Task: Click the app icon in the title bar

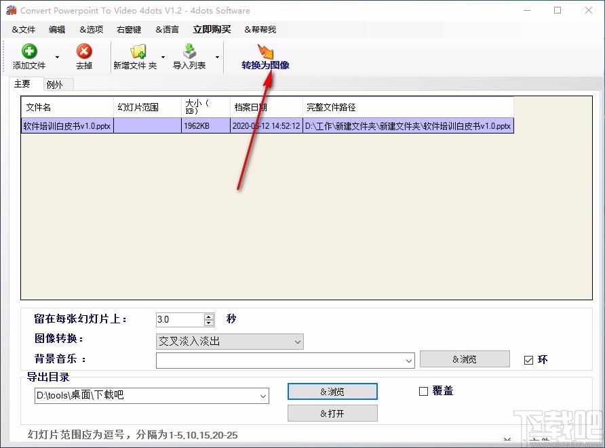Action: pos(11,10)
